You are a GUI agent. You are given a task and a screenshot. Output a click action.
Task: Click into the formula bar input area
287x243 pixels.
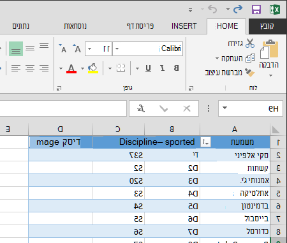point(63,108)
